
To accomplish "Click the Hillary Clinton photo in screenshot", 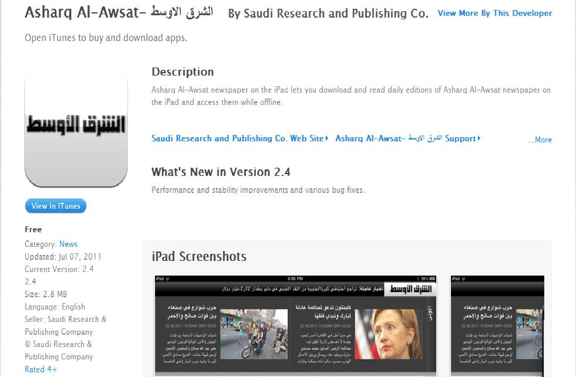I will tap(388, 334).
